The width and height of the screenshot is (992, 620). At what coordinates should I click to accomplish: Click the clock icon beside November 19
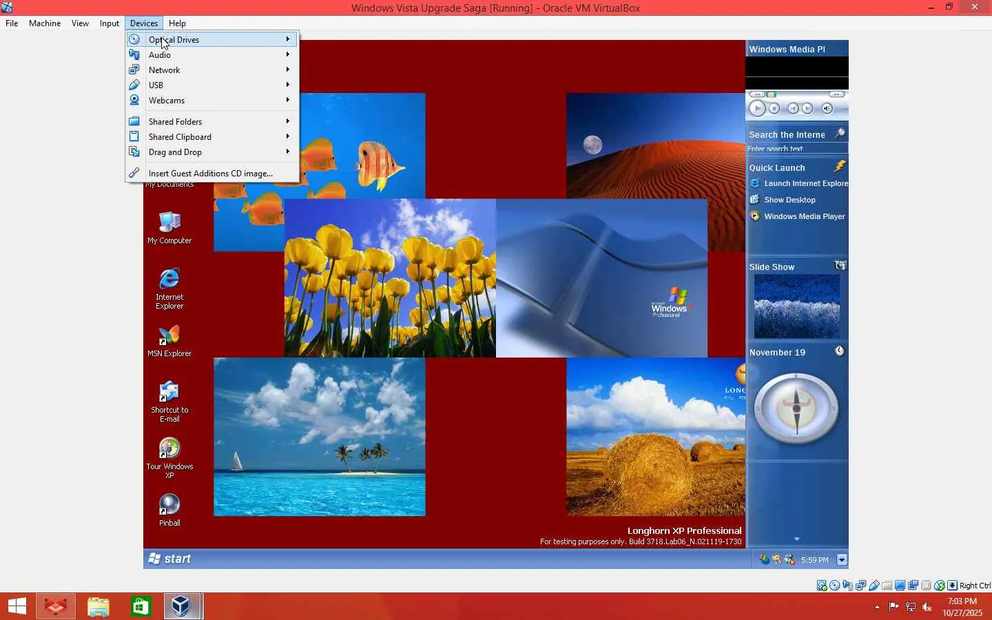pos(840,351)
